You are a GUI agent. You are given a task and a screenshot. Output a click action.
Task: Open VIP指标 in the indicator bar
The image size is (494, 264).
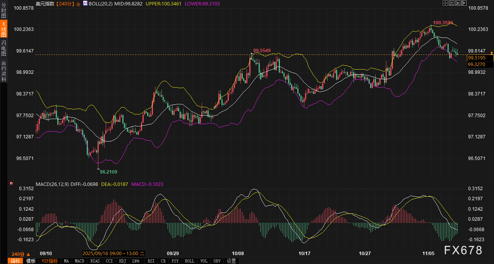pyautogui.click(x=50, y=261)
